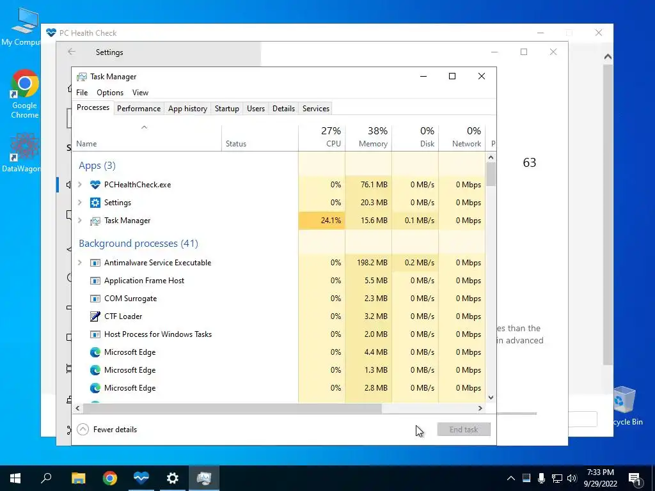
Task: Click the 4.4 MB Microsoft Edge icon
Action: click(95, 352)
